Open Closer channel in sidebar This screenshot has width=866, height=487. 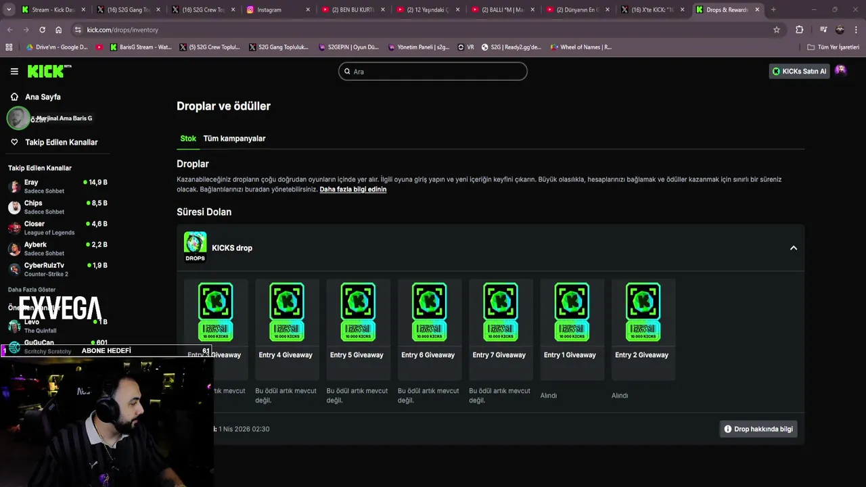(x=58, y=228)
